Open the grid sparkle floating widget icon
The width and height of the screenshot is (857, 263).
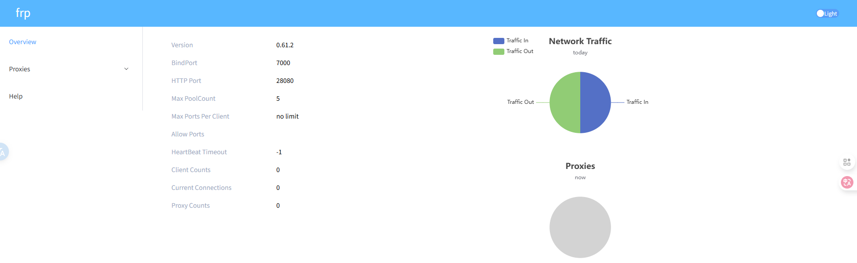847,162
